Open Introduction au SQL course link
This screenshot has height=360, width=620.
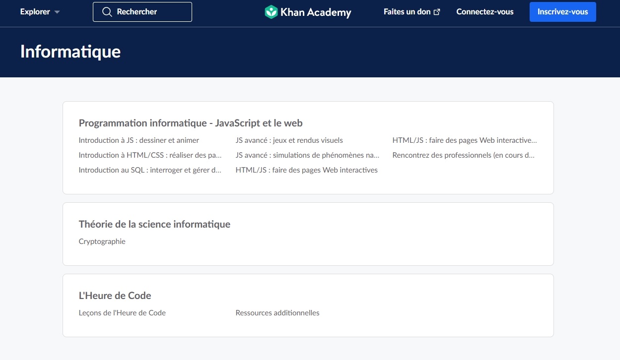(150, 170)
